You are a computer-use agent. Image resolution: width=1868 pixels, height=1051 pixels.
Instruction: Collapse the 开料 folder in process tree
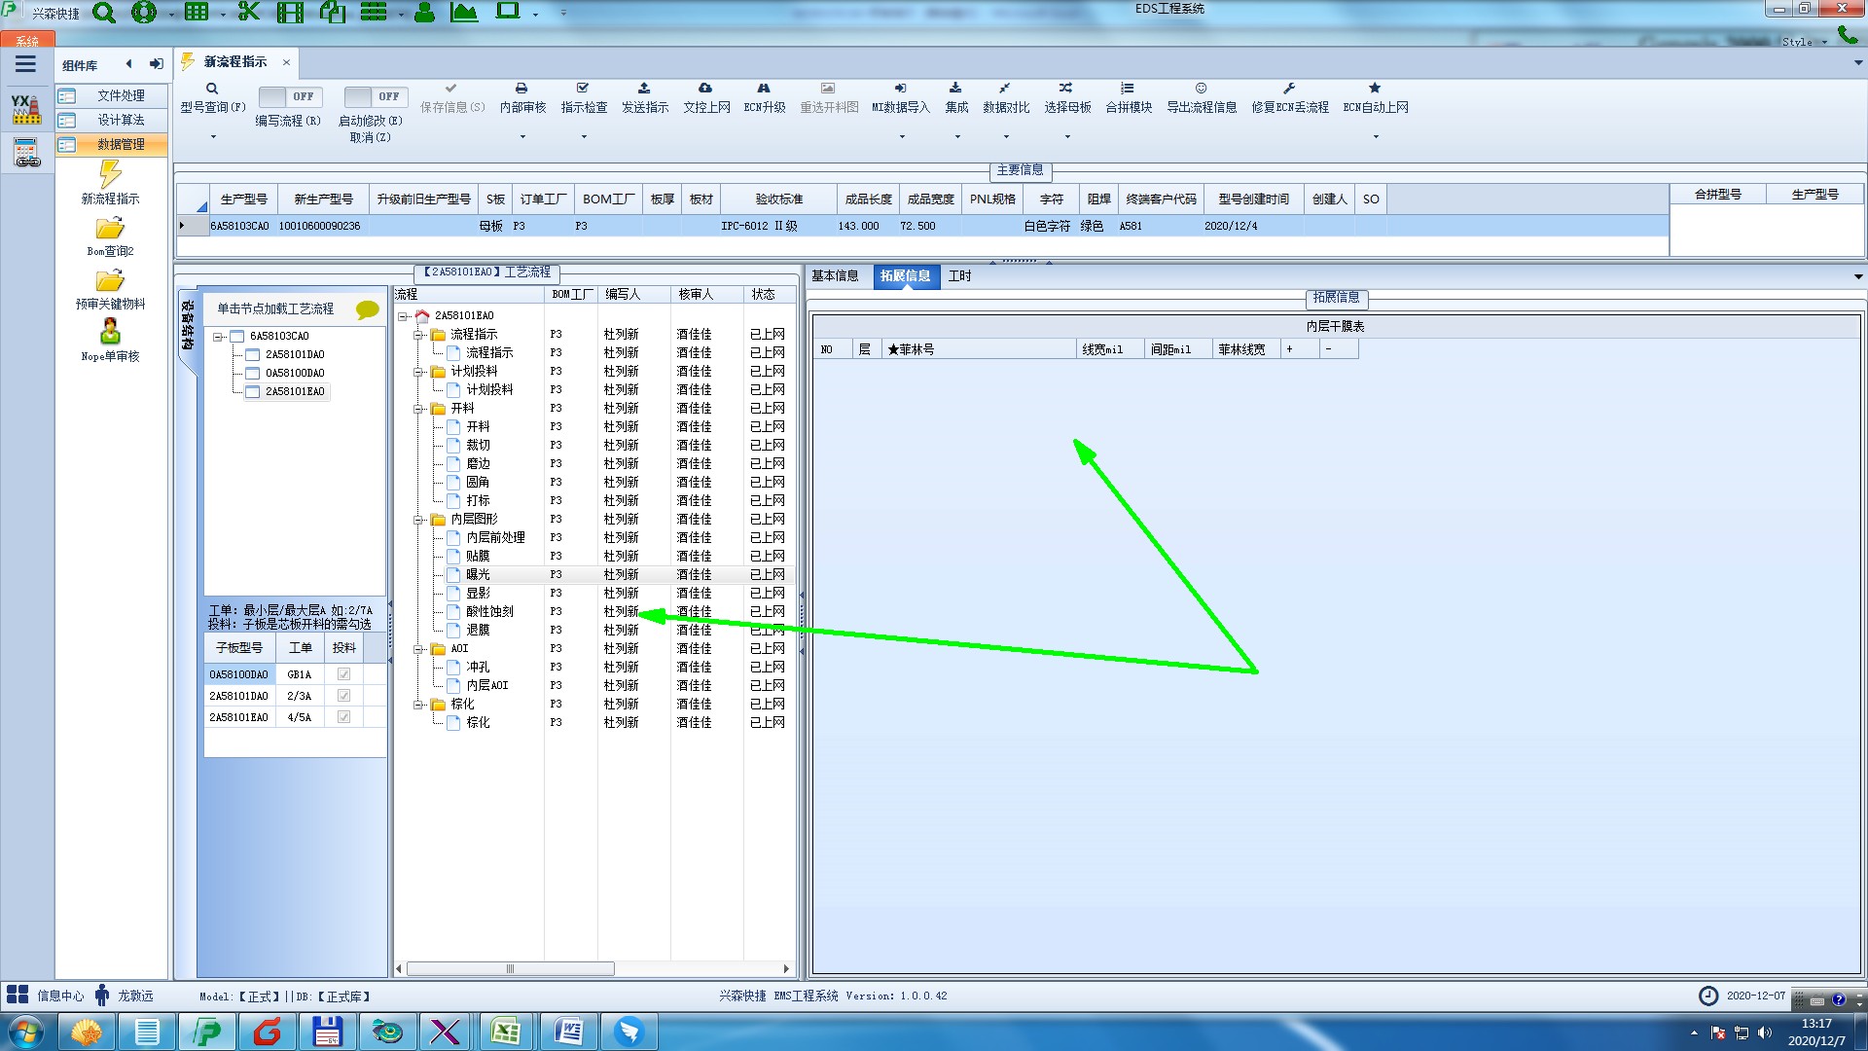click(418, 409)
